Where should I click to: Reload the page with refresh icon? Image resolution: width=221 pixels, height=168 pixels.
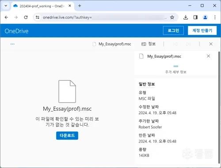click(26, 17)
